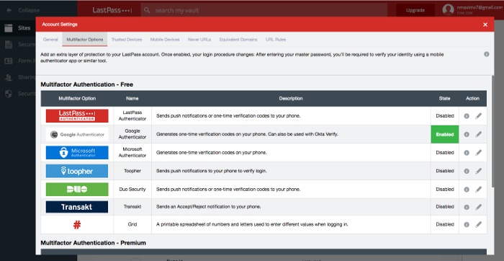Click the Microsoft Authenticator logo
504x261 pixels.
click(77, 153)
